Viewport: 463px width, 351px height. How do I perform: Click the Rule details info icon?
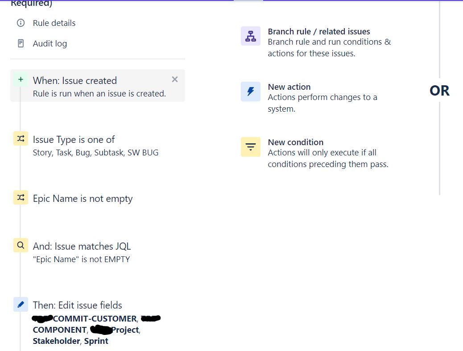tap(21, 23)
